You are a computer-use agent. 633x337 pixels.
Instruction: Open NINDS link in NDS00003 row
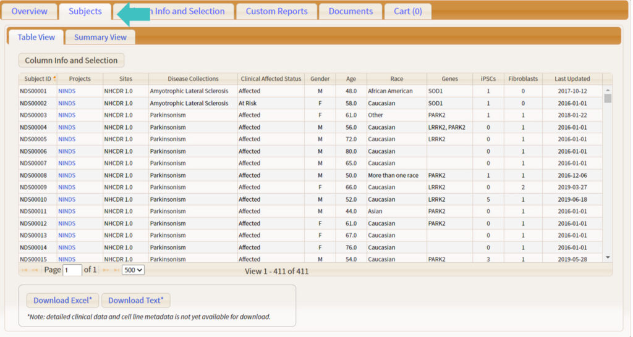tap(67, 115)
